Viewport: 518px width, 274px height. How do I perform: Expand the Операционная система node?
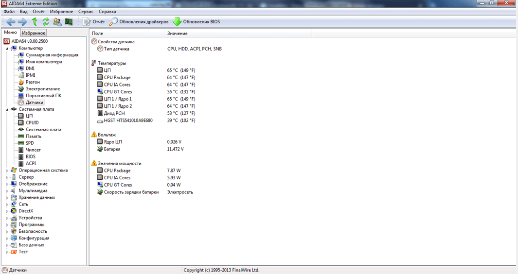tap(7, 171)
